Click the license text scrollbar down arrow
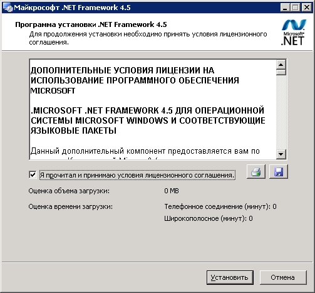Screen dimensions: 315x293 [x=281, y=154]
